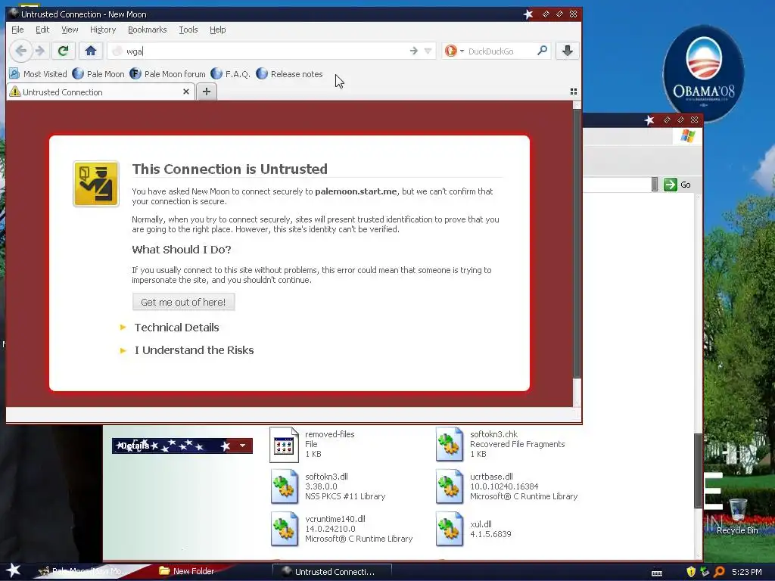
Task: Close the Untrusted Connection tab
Action: coord(186,92)
